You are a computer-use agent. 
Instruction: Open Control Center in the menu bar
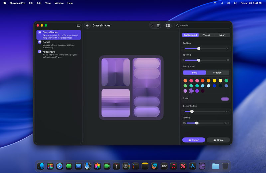point(236,3)
